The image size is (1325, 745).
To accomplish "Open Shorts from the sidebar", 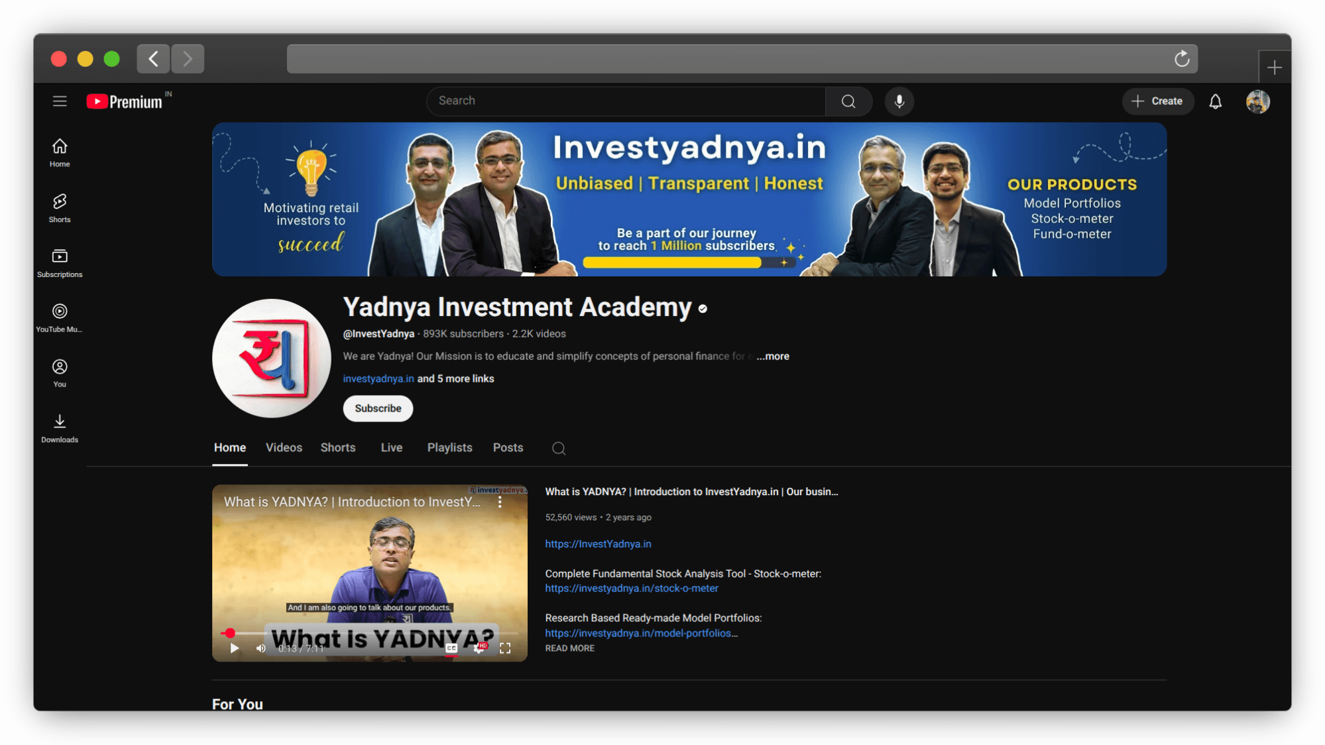I will click(60, 208).
